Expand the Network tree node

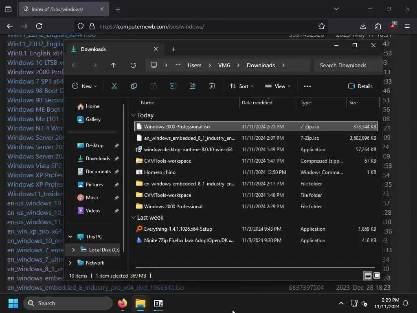(70, 263)
